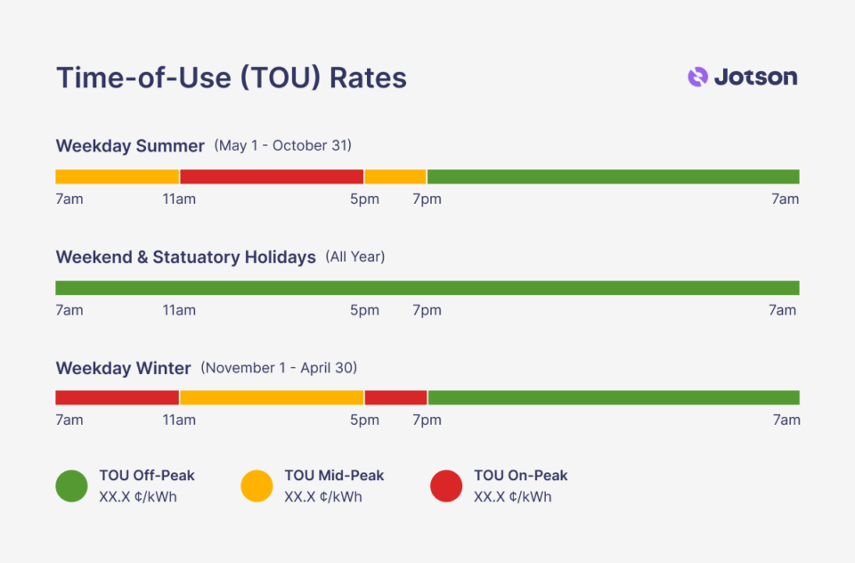Click summer red on-peak bar segment
The width and height of the screenshot is (855, 563).
(272, 176)
